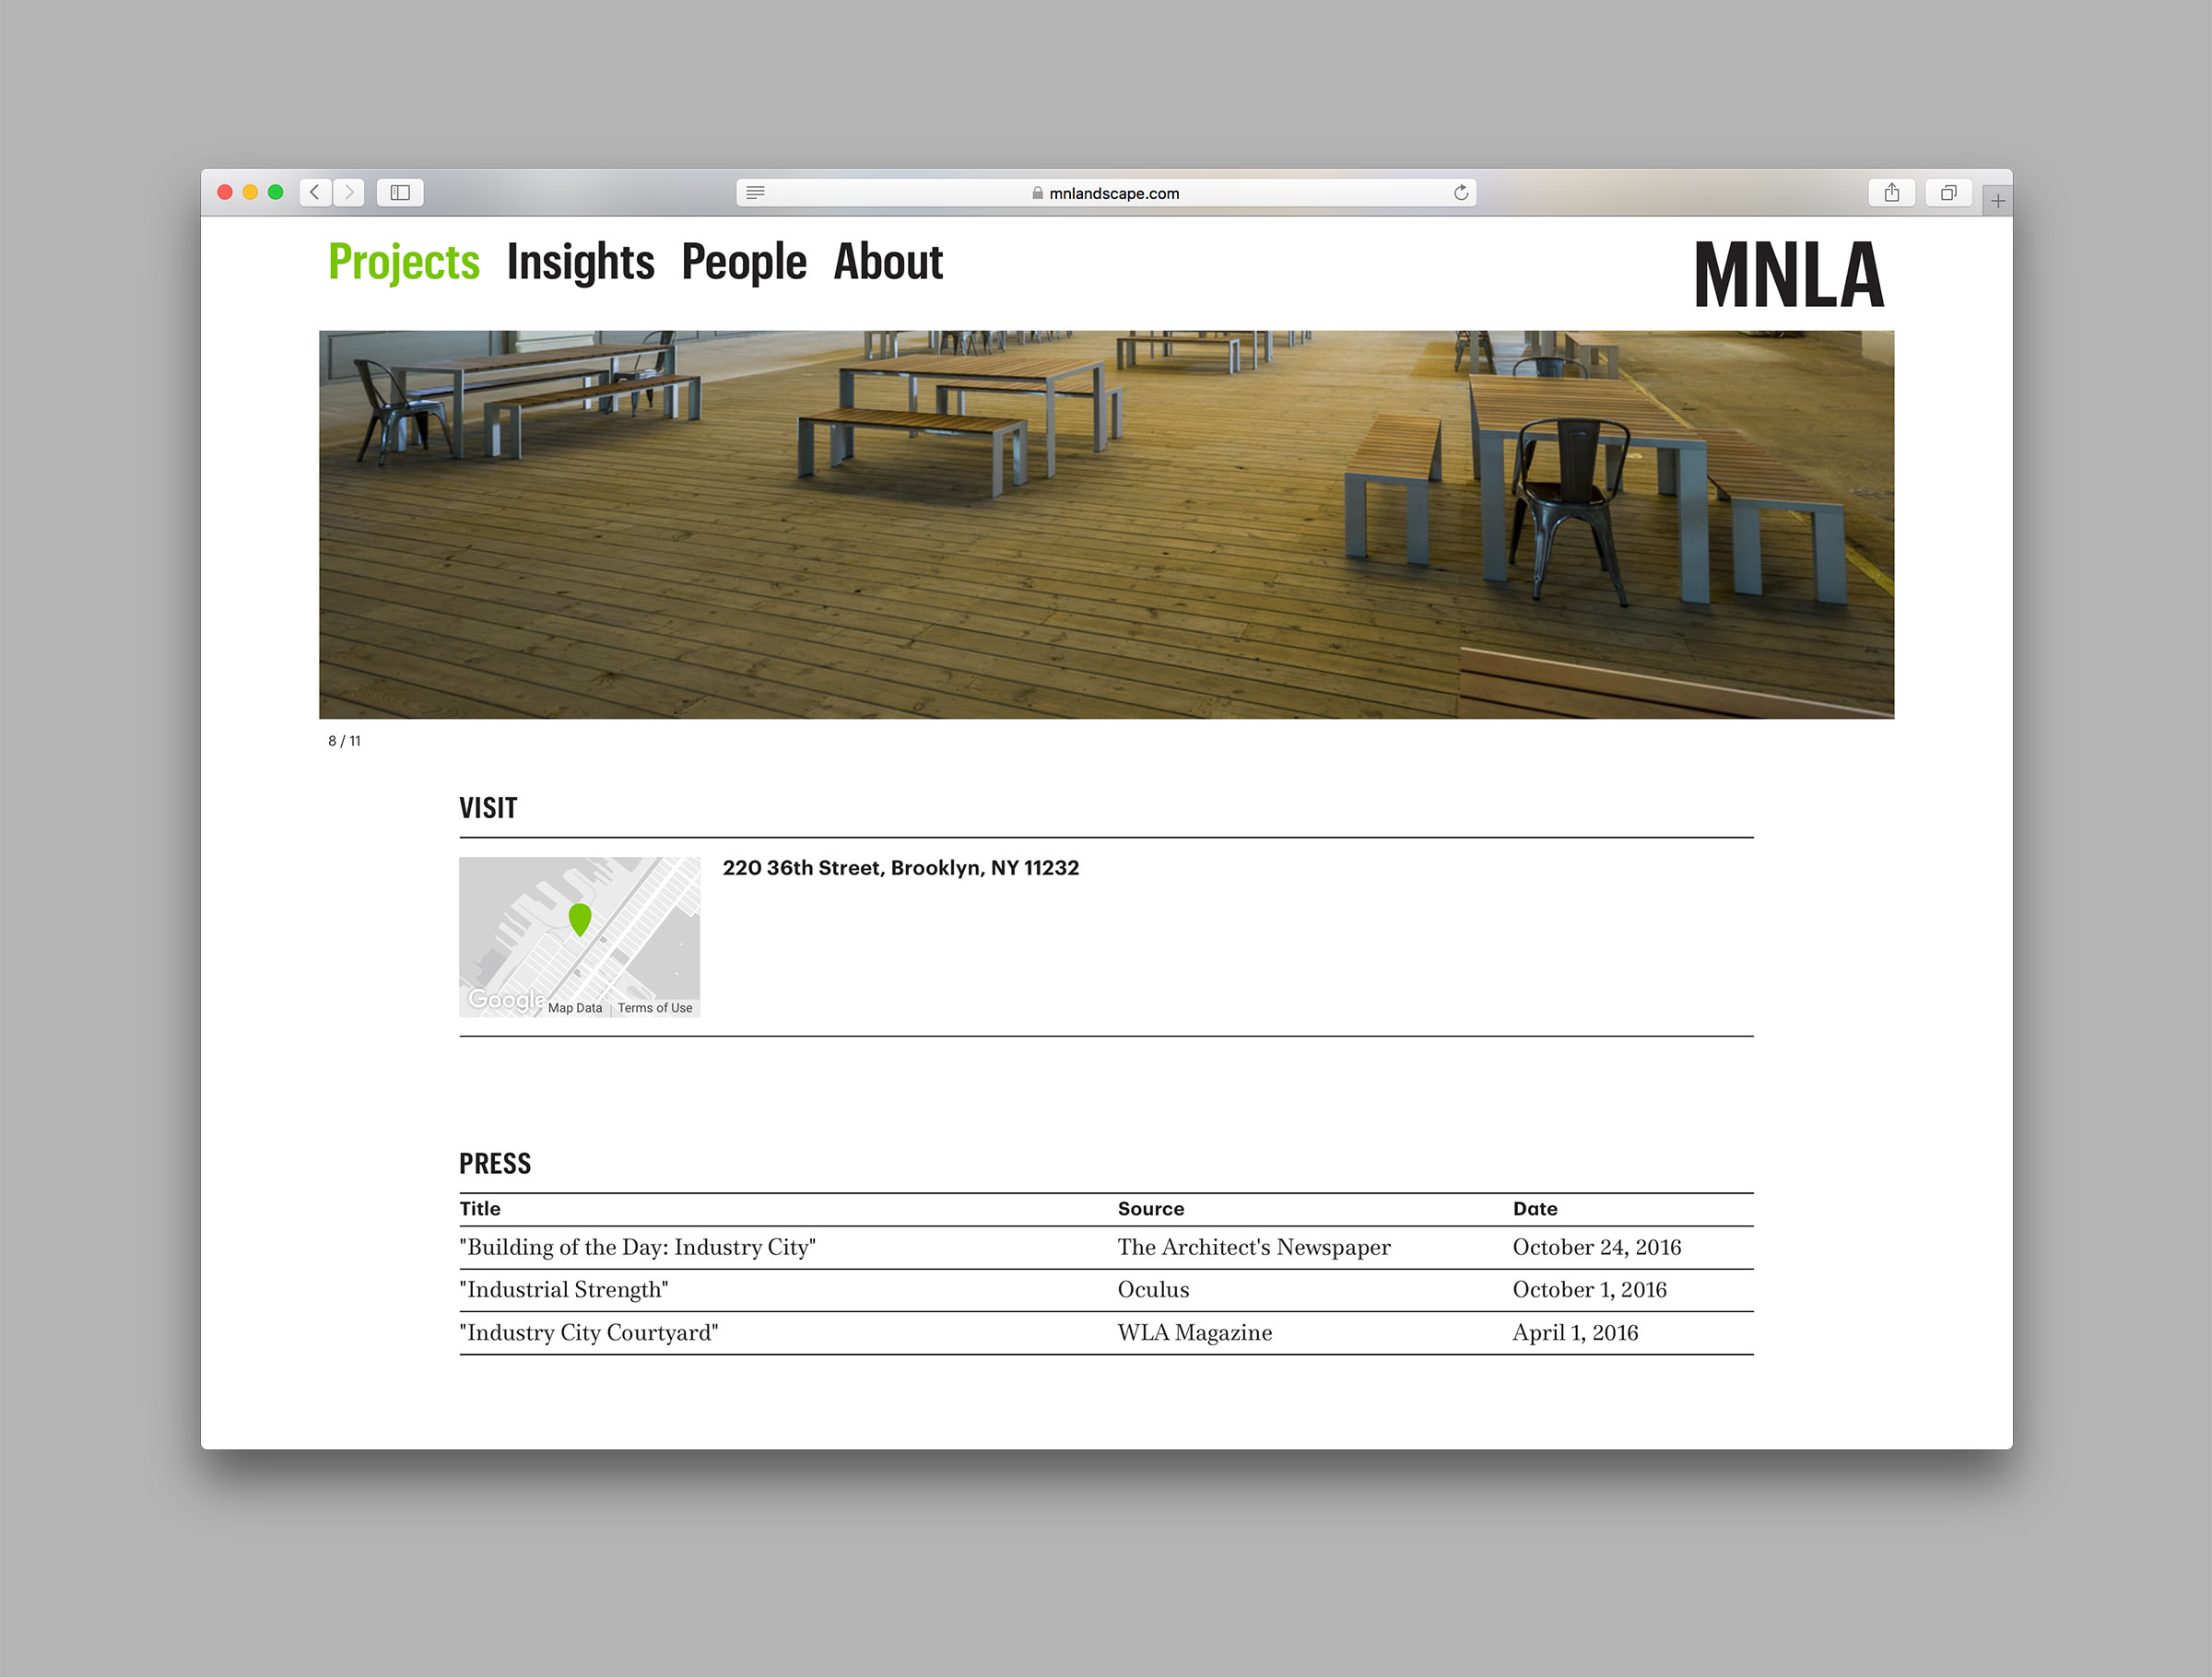Click the Terms of Use map link

coord(654,1008)
